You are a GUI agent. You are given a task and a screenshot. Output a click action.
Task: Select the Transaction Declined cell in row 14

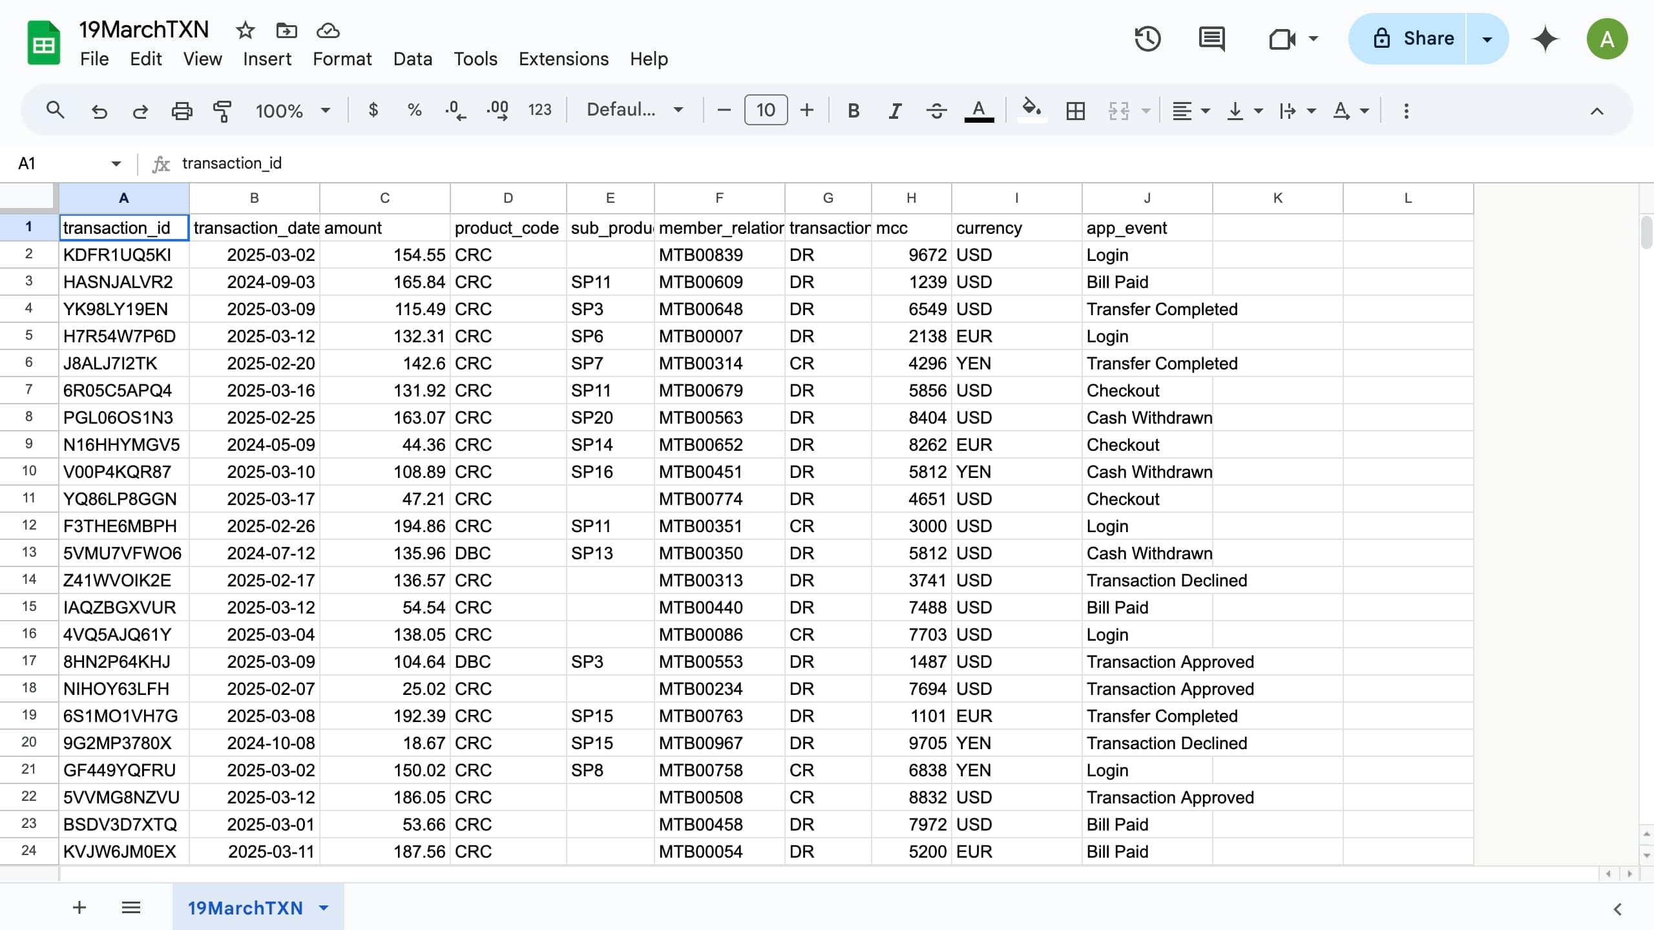point(1147,580)
